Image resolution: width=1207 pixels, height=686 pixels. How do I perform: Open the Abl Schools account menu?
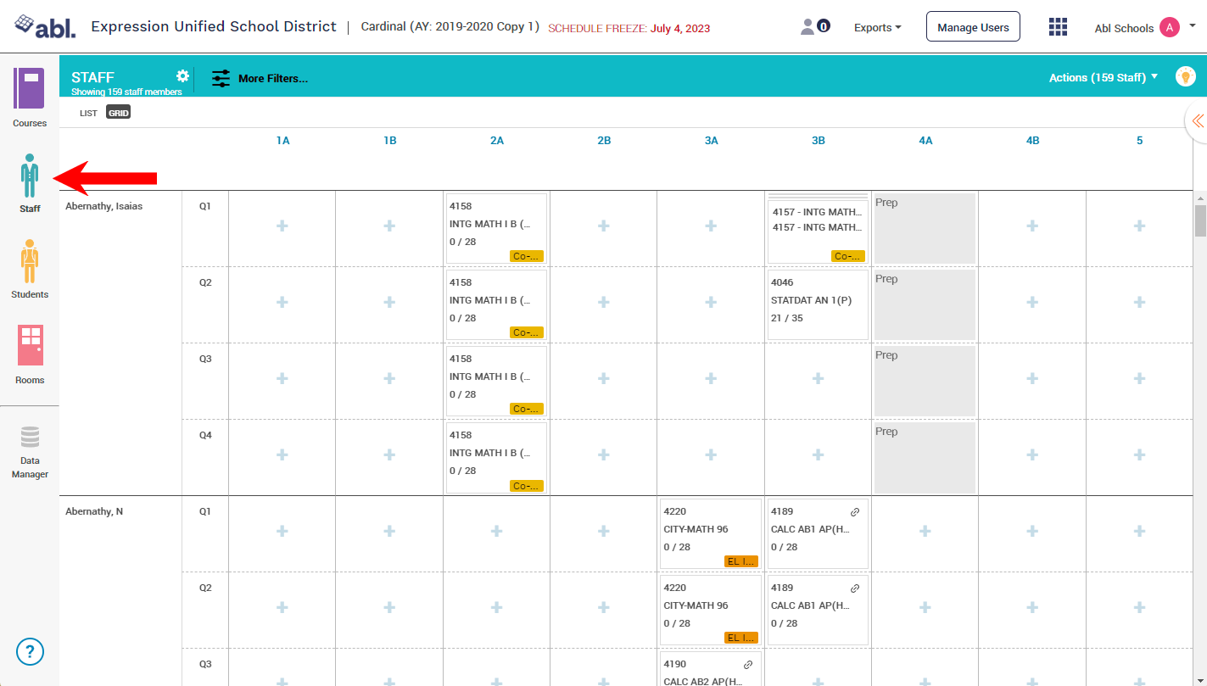point(1144,28)
